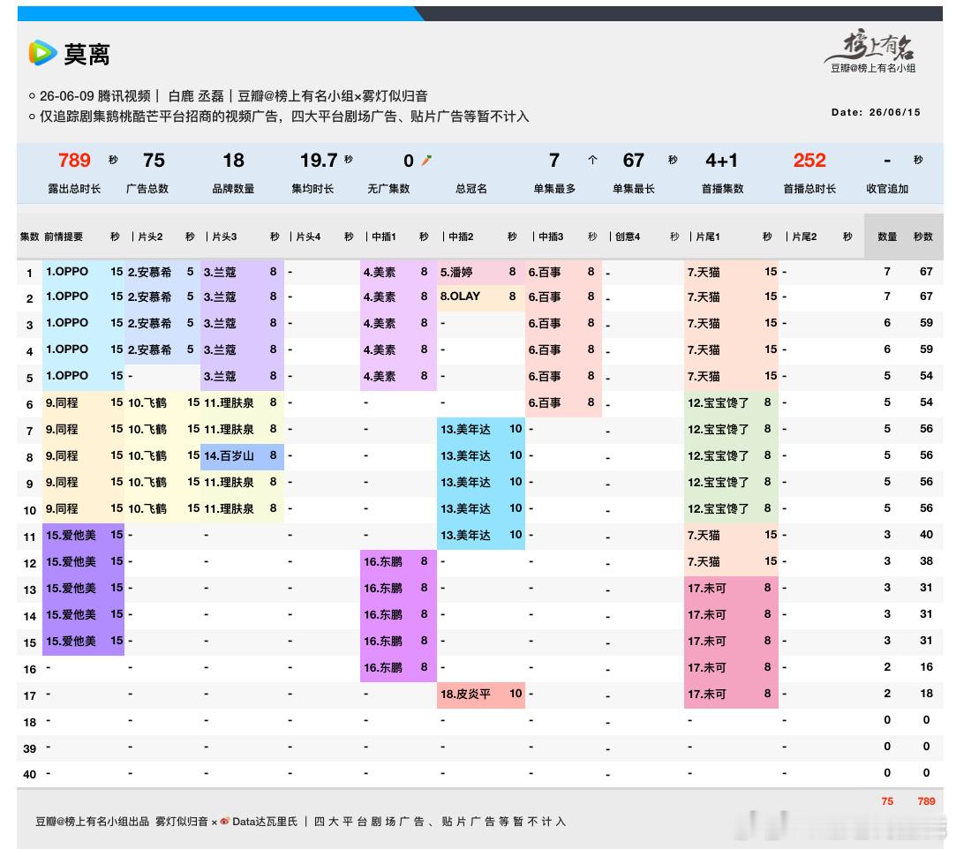This screenshot has height=849, width=956.
Task: Click the 8.OLAY cell in episode 2
Action: (x=480, y=297)
